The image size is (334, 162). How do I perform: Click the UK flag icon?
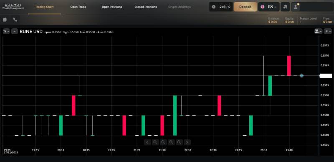point(263,7)
